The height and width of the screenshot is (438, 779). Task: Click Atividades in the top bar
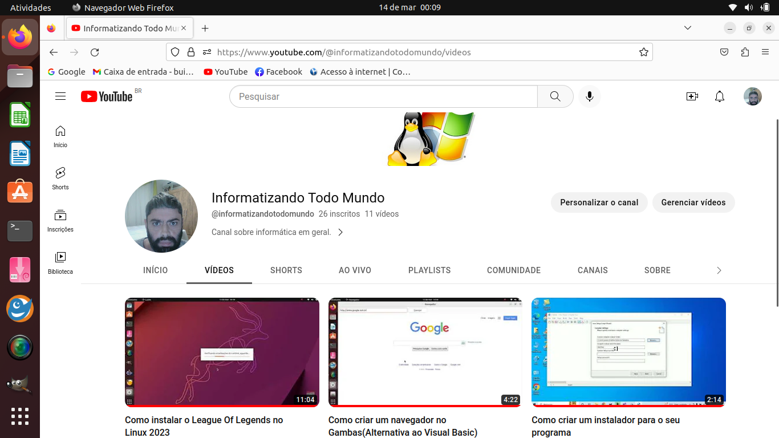click(x=31, y=7)
